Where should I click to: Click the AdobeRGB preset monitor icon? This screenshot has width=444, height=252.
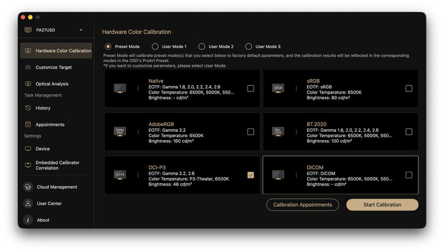click(x=120, y=132)
